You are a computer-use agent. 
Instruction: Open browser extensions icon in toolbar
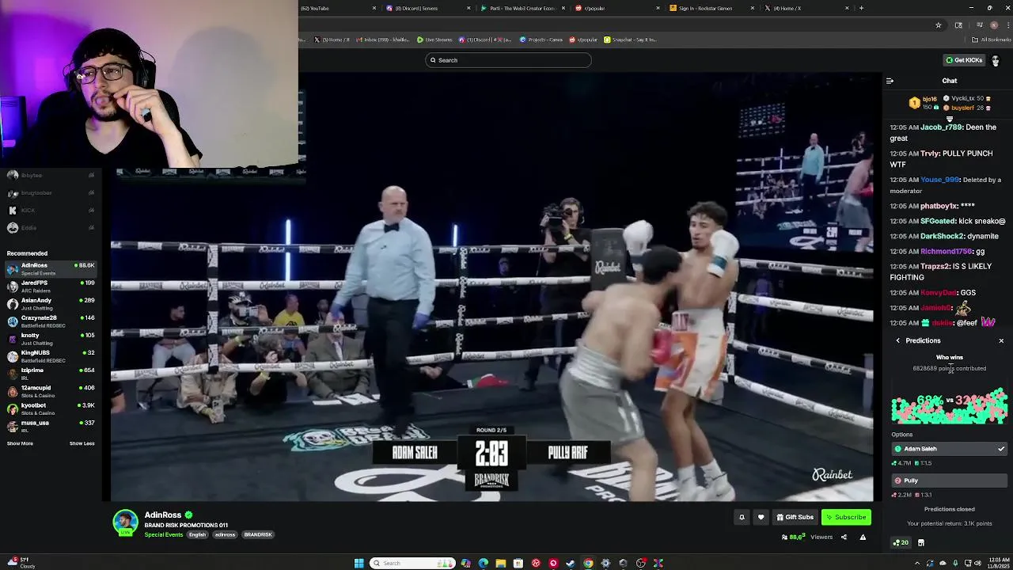click(x=958, y=25)
